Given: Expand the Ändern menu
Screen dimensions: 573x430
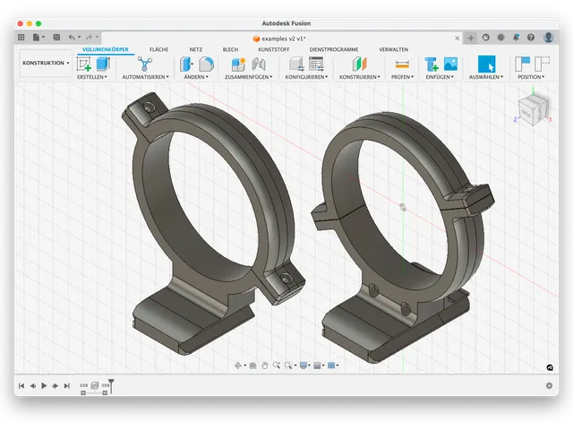Looking at the screenshot, I should [196, 77].
